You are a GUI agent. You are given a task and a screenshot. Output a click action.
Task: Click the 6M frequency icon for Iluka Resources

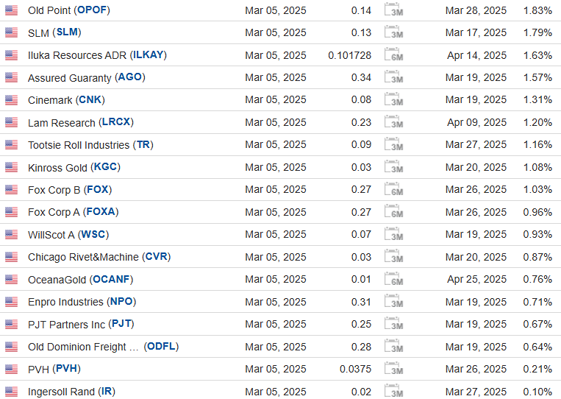pyautogui.click(x=395, y=55)
